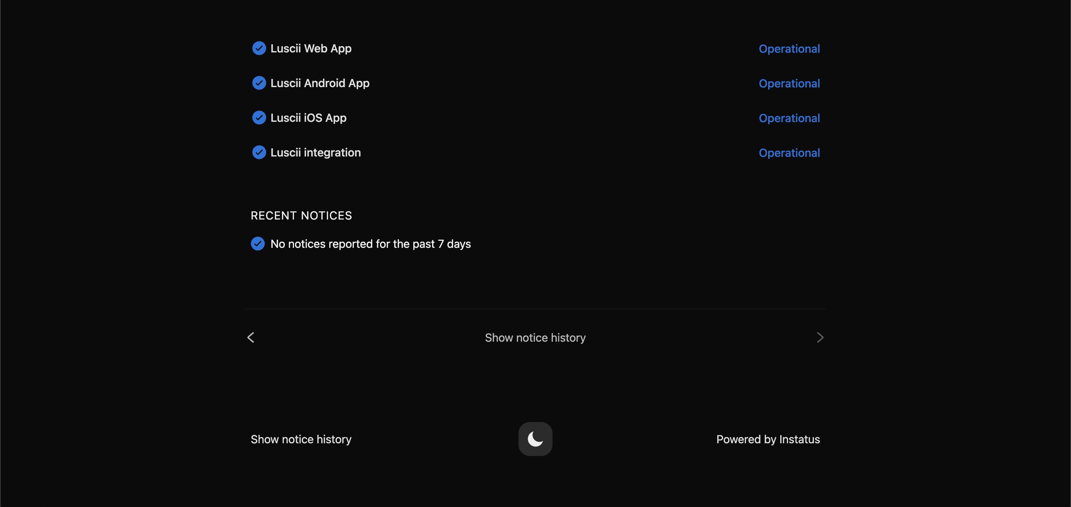Image resolution: width=1071 pixels, height=507 pixels.
Task: Select the Luscii Web App component name
Action: (x=311, y=49)
